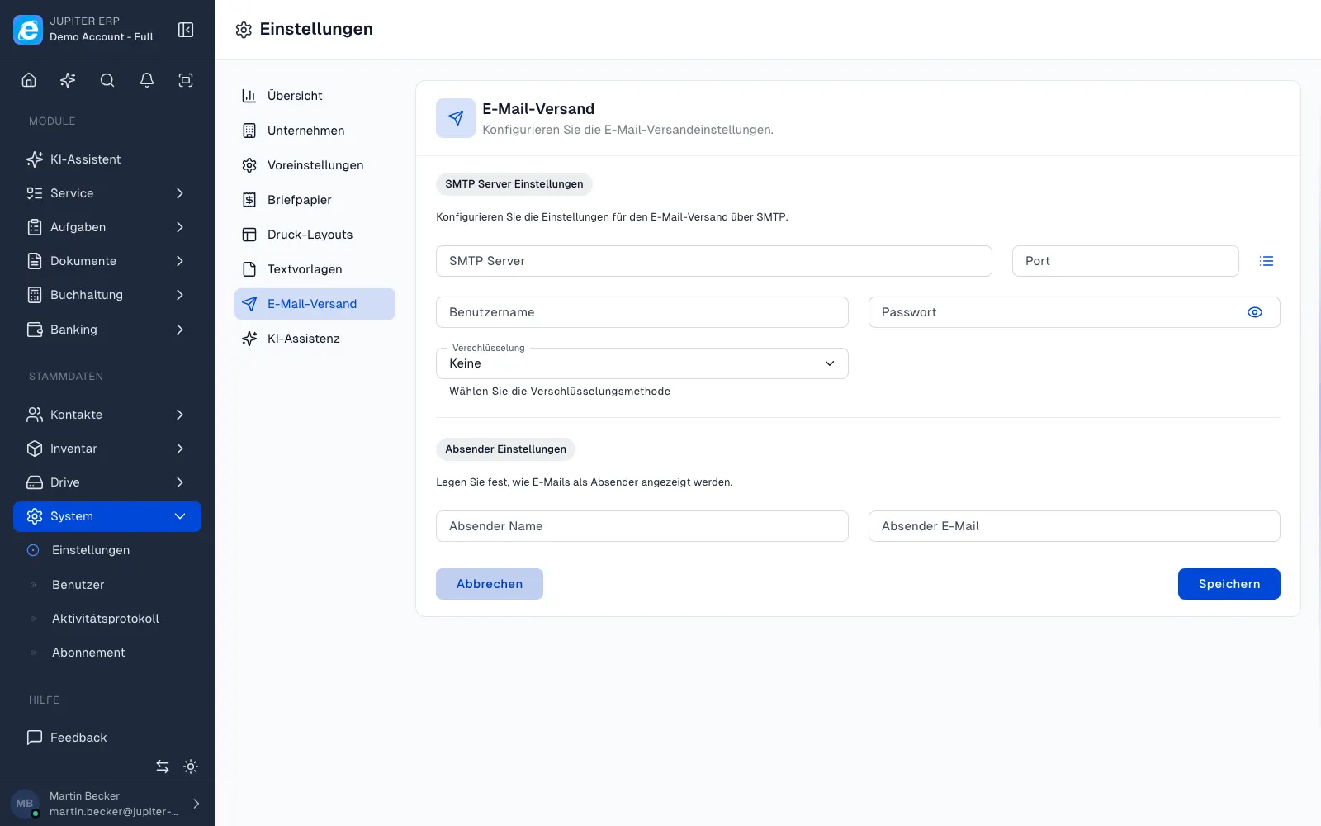
Task: Open the SMTP presets list icon
Action: pyautogui.click(x=1267, y=261)
